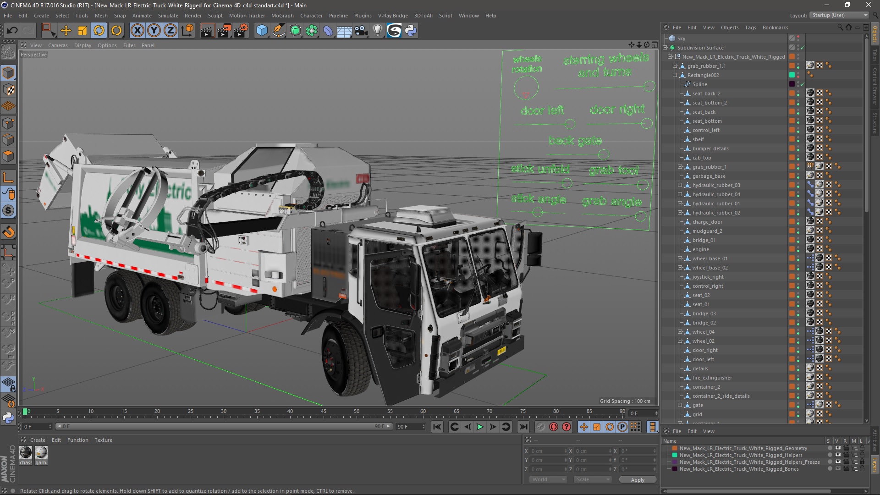Screen dimensions: 880x495
Task: Click the Rectangle002 layer color swatch
Action: (x=792, y=75)
